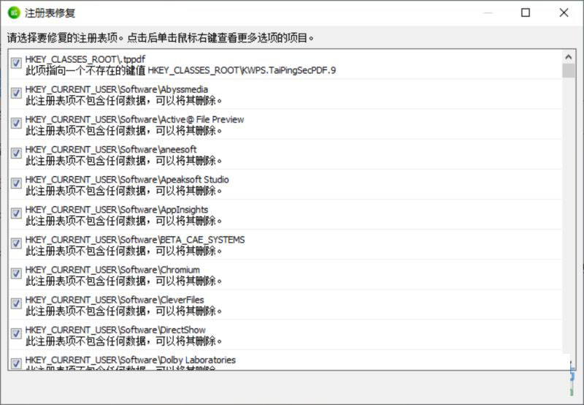Screen dimensions: 584x405
Task: Select the Active@ File Preview registry path
Action: click(134, 120)
